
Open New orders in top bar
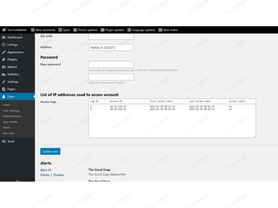(x=171, y=30)
